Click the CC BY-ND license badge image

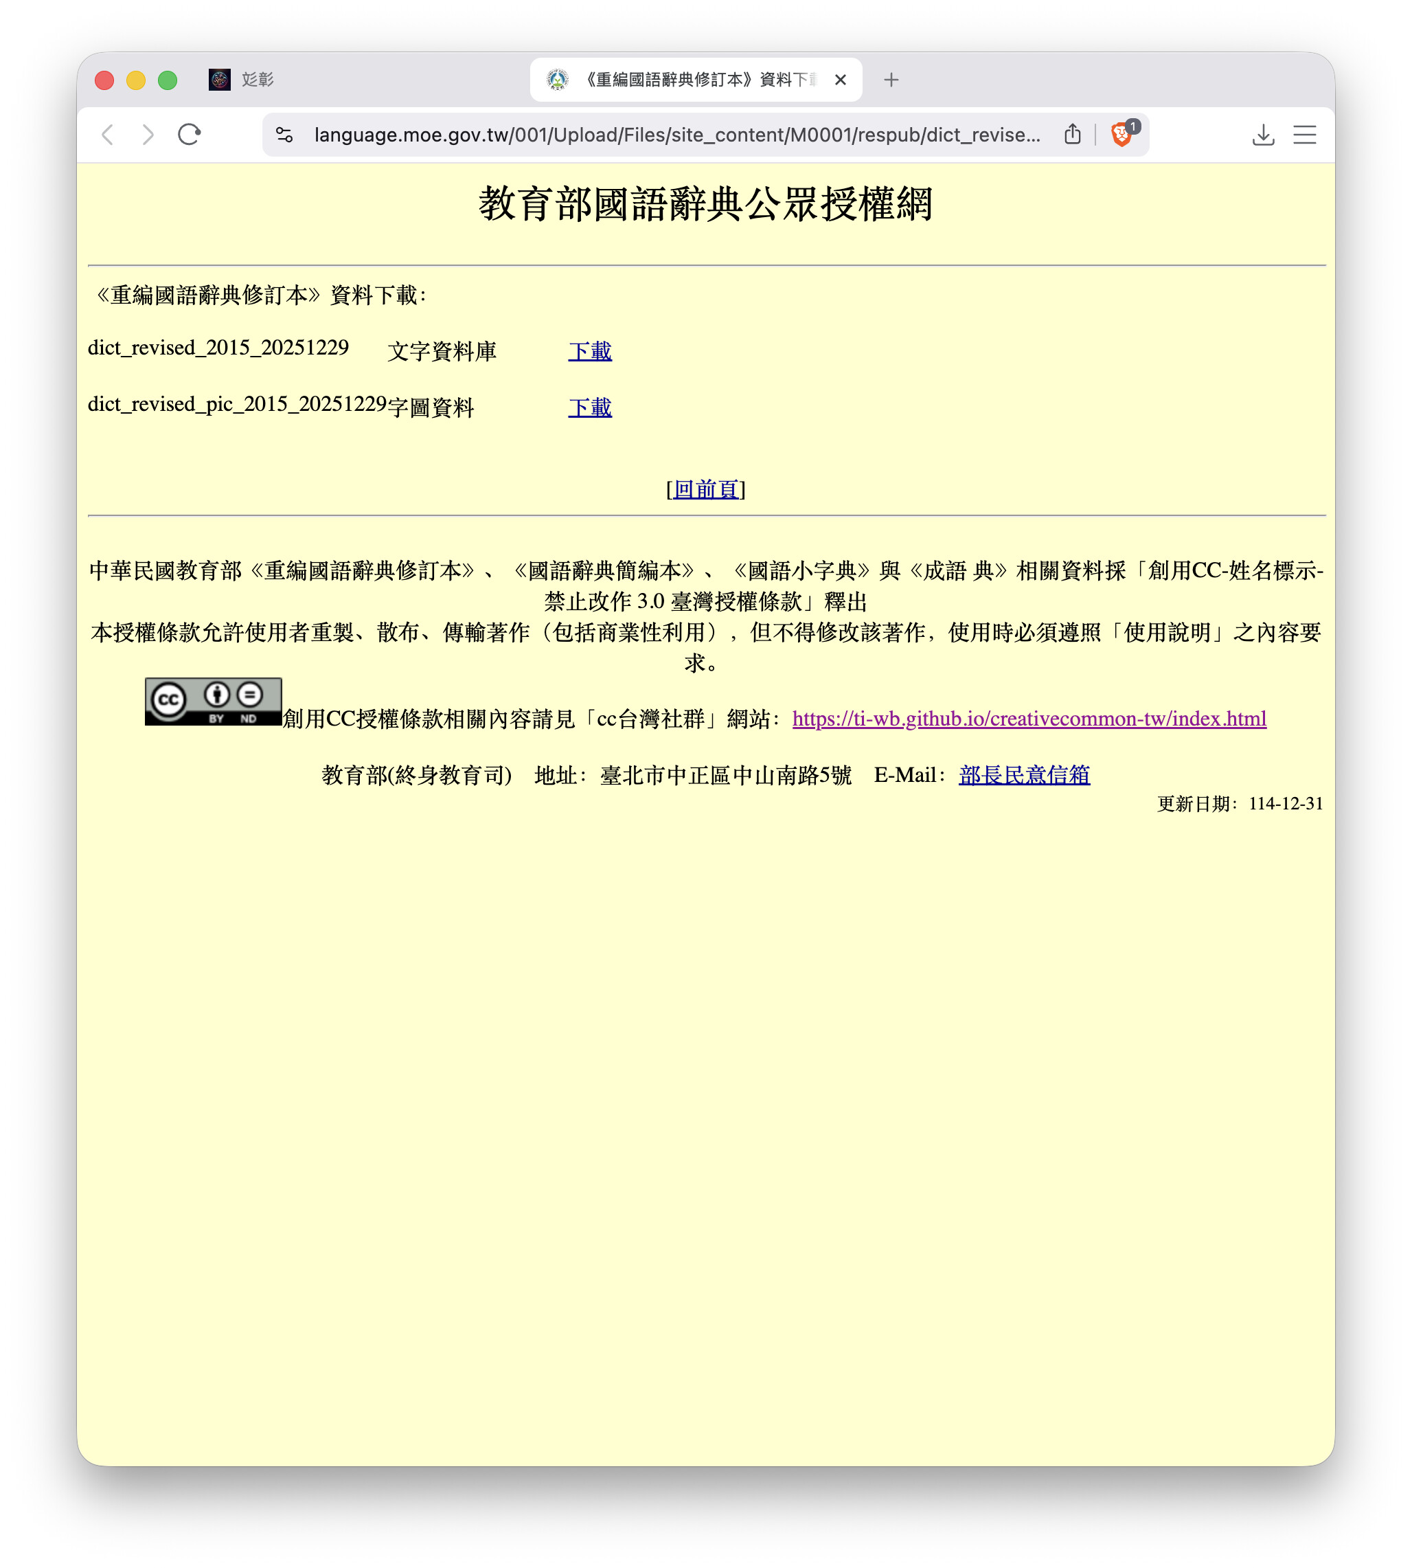213,702
